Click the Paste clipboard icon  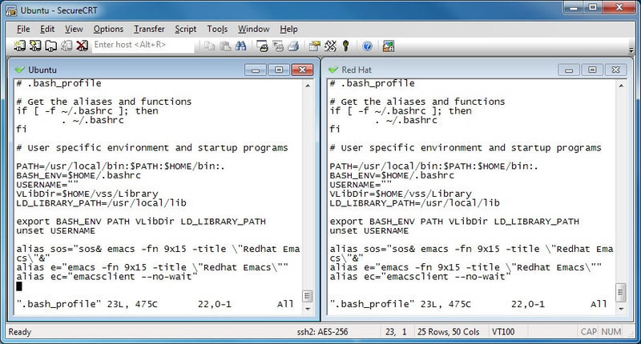pos(225,46)
